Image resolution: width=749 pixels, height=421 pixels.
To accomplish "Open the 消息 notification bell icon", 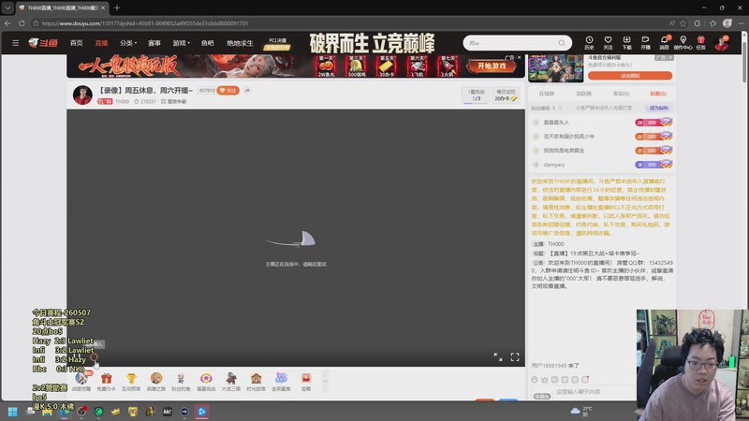I will (x=664, y=40).
